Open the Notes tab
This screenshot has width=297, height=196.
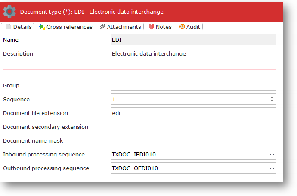pos(163,27)
